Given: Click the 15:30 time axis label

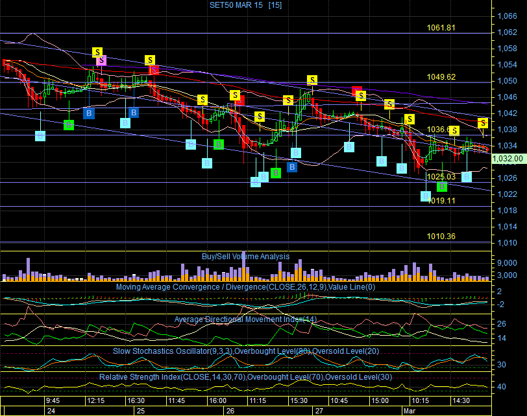Looking at the screenshot, I should click(299, 400).
